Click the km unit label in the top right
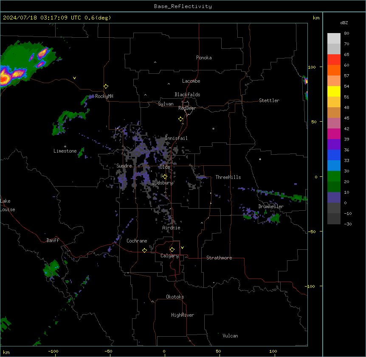366x357 pixels. tap(316, 18)
